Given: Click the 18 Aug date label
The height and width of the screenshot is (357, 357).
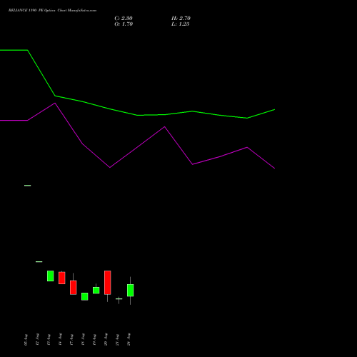Looking at the screenshot, I should point(83,340).
